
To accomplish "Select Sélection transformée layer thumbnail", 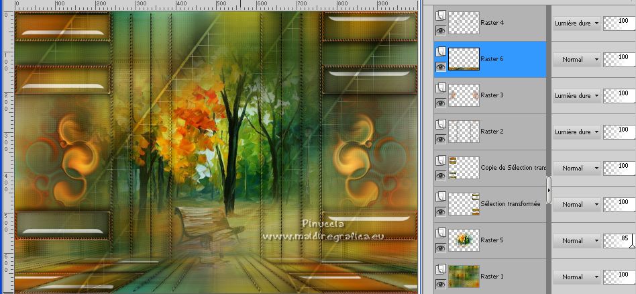I will click(x=464, y=204).
